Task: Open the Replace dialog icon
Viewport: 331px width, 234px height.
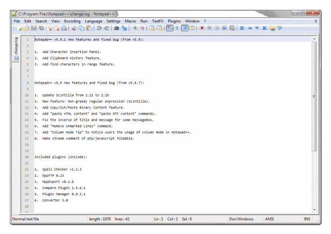Action: [124, 28]
